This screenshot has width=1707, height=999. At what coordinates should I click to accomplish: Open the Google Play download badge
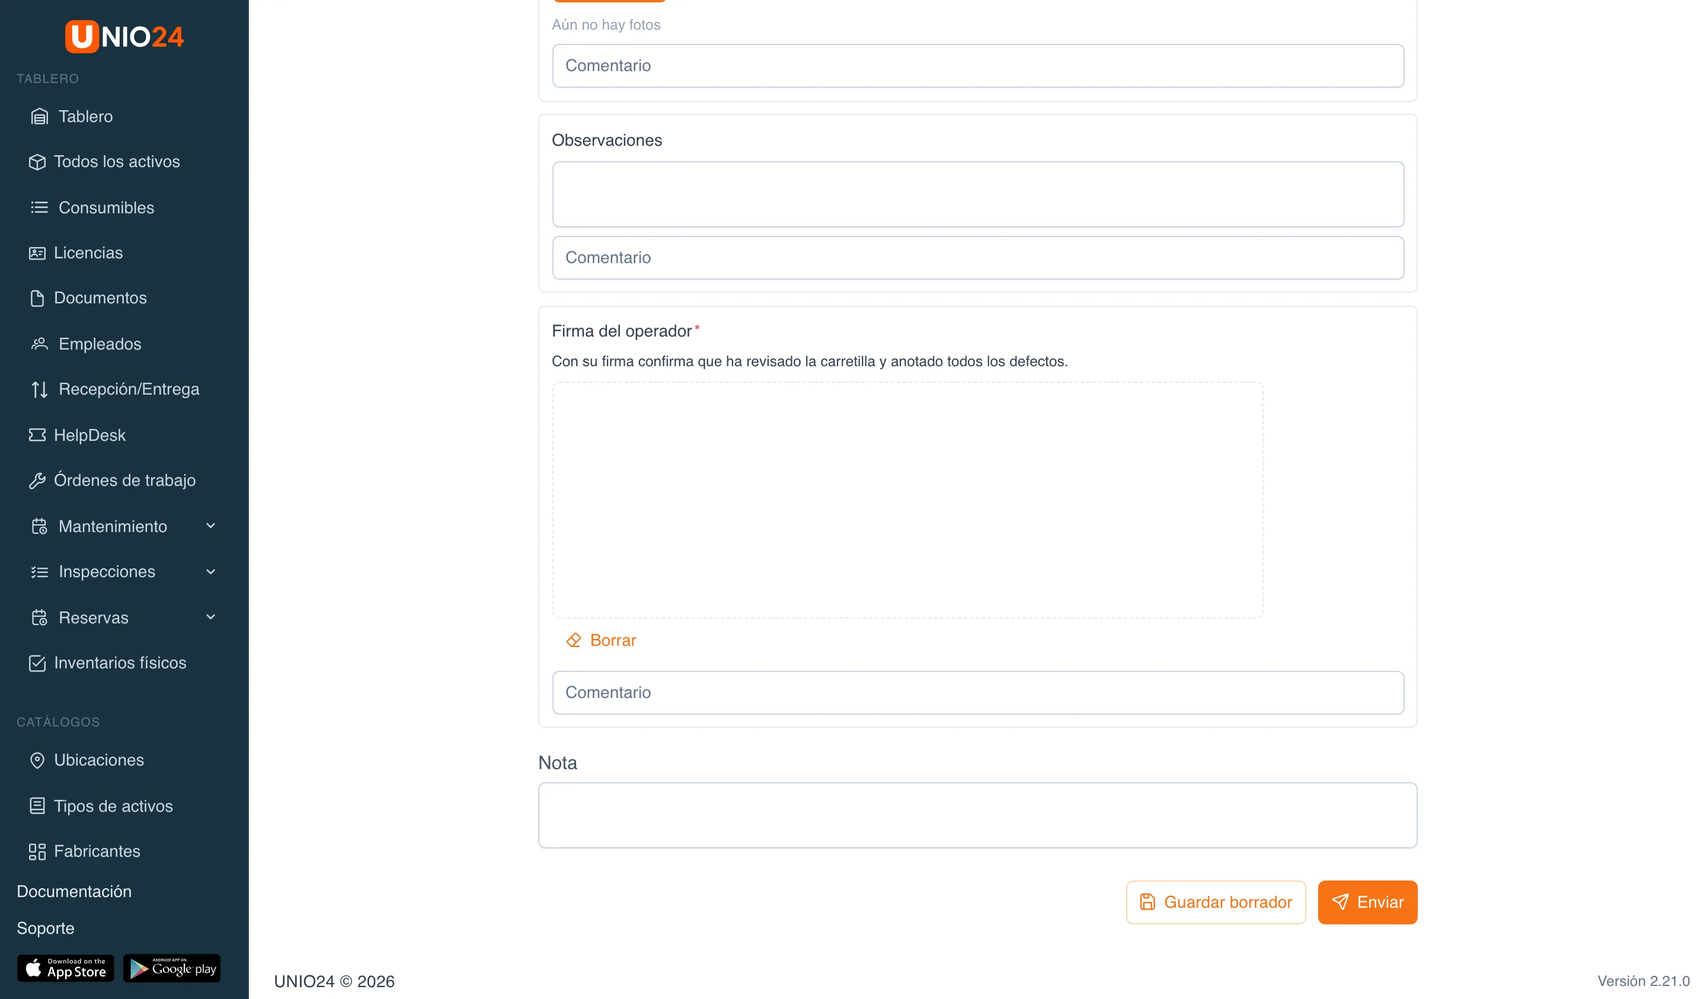point(171,968)
